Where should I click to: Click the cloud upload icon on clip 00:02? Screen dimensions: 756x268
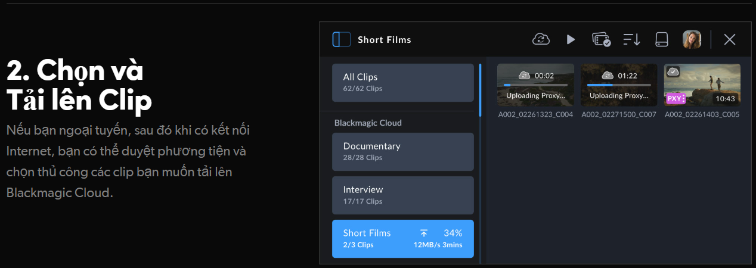click(525, 75)
